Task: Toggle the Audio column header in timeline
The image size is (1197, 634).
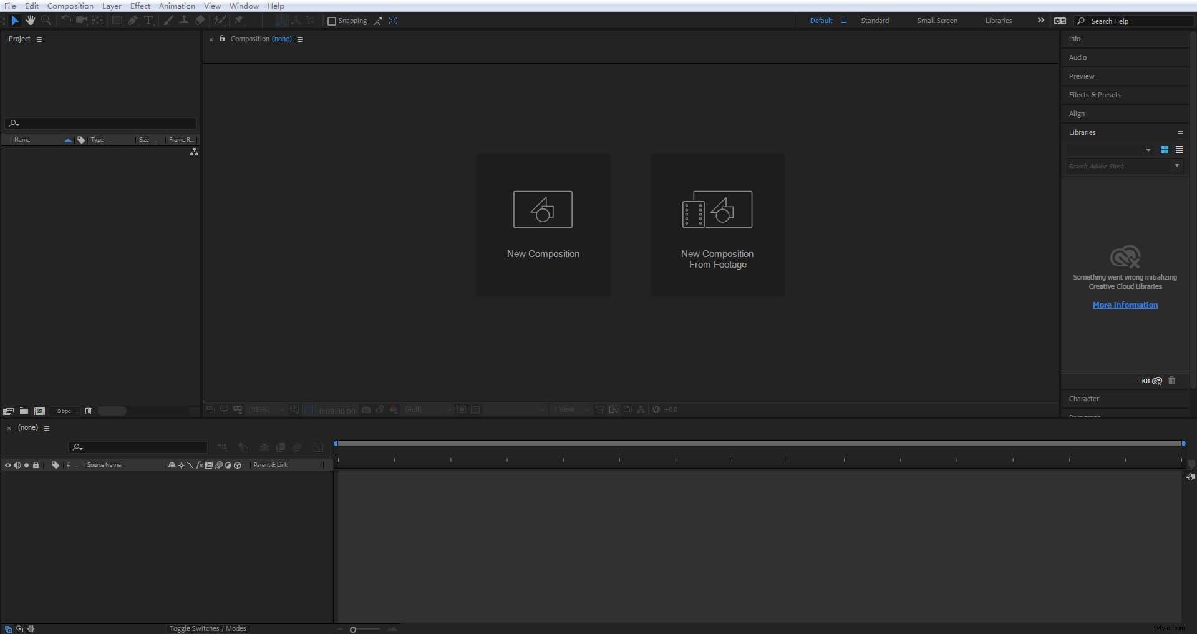Action: coord(17,465)
